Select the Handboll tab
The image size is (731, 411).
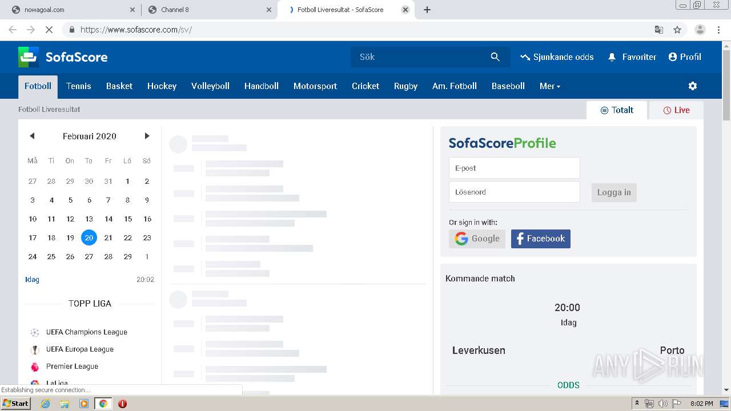[262, 86]
